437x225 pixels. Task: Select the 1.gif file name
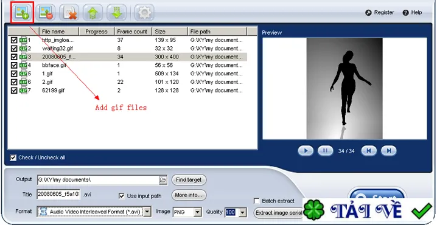pos(47,74)
